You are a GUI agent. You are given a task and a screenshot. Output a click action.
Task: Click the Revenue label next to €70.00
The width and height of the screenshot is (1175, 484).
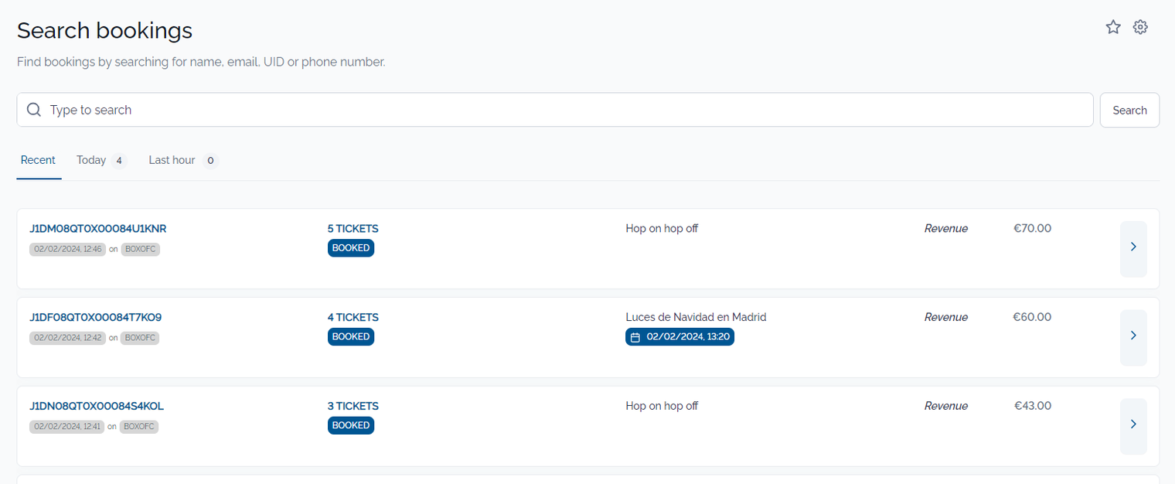(x=946, y=229)
